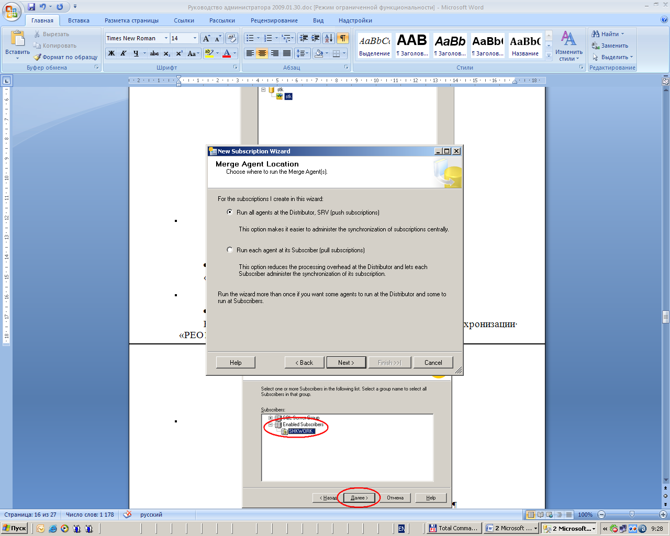Apply superscript x² formatting
The height and width of the screenshot is (536, 670).
coord(179,53)
